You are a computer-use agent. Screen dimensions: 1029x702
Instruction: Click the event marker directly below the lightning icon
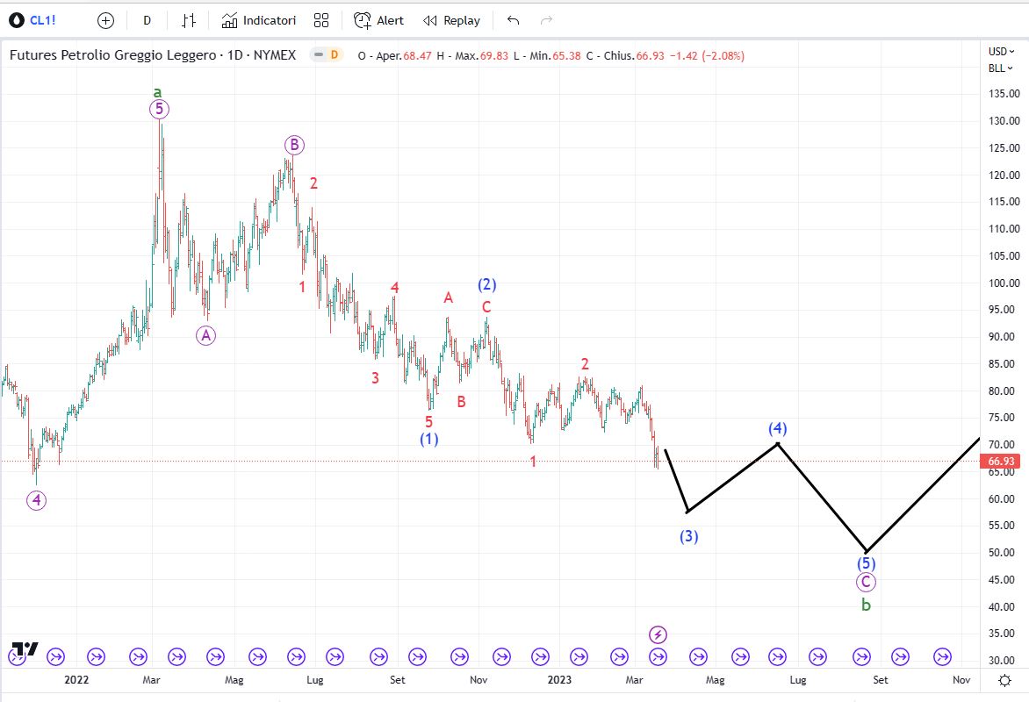[x=658, y=656]
